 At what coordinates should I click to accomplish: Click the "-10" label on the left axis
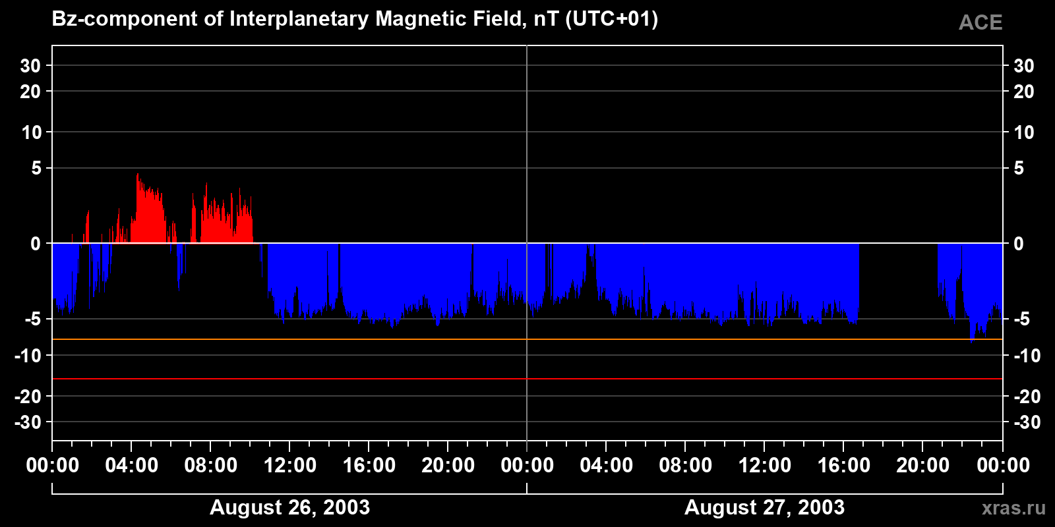(28, 356)
